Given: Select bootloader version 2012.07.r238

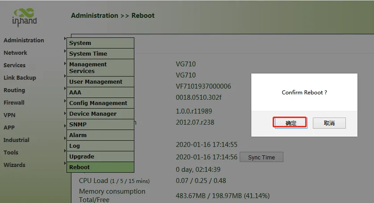Looking at the screenshot, I should click(x=195, y=122).
